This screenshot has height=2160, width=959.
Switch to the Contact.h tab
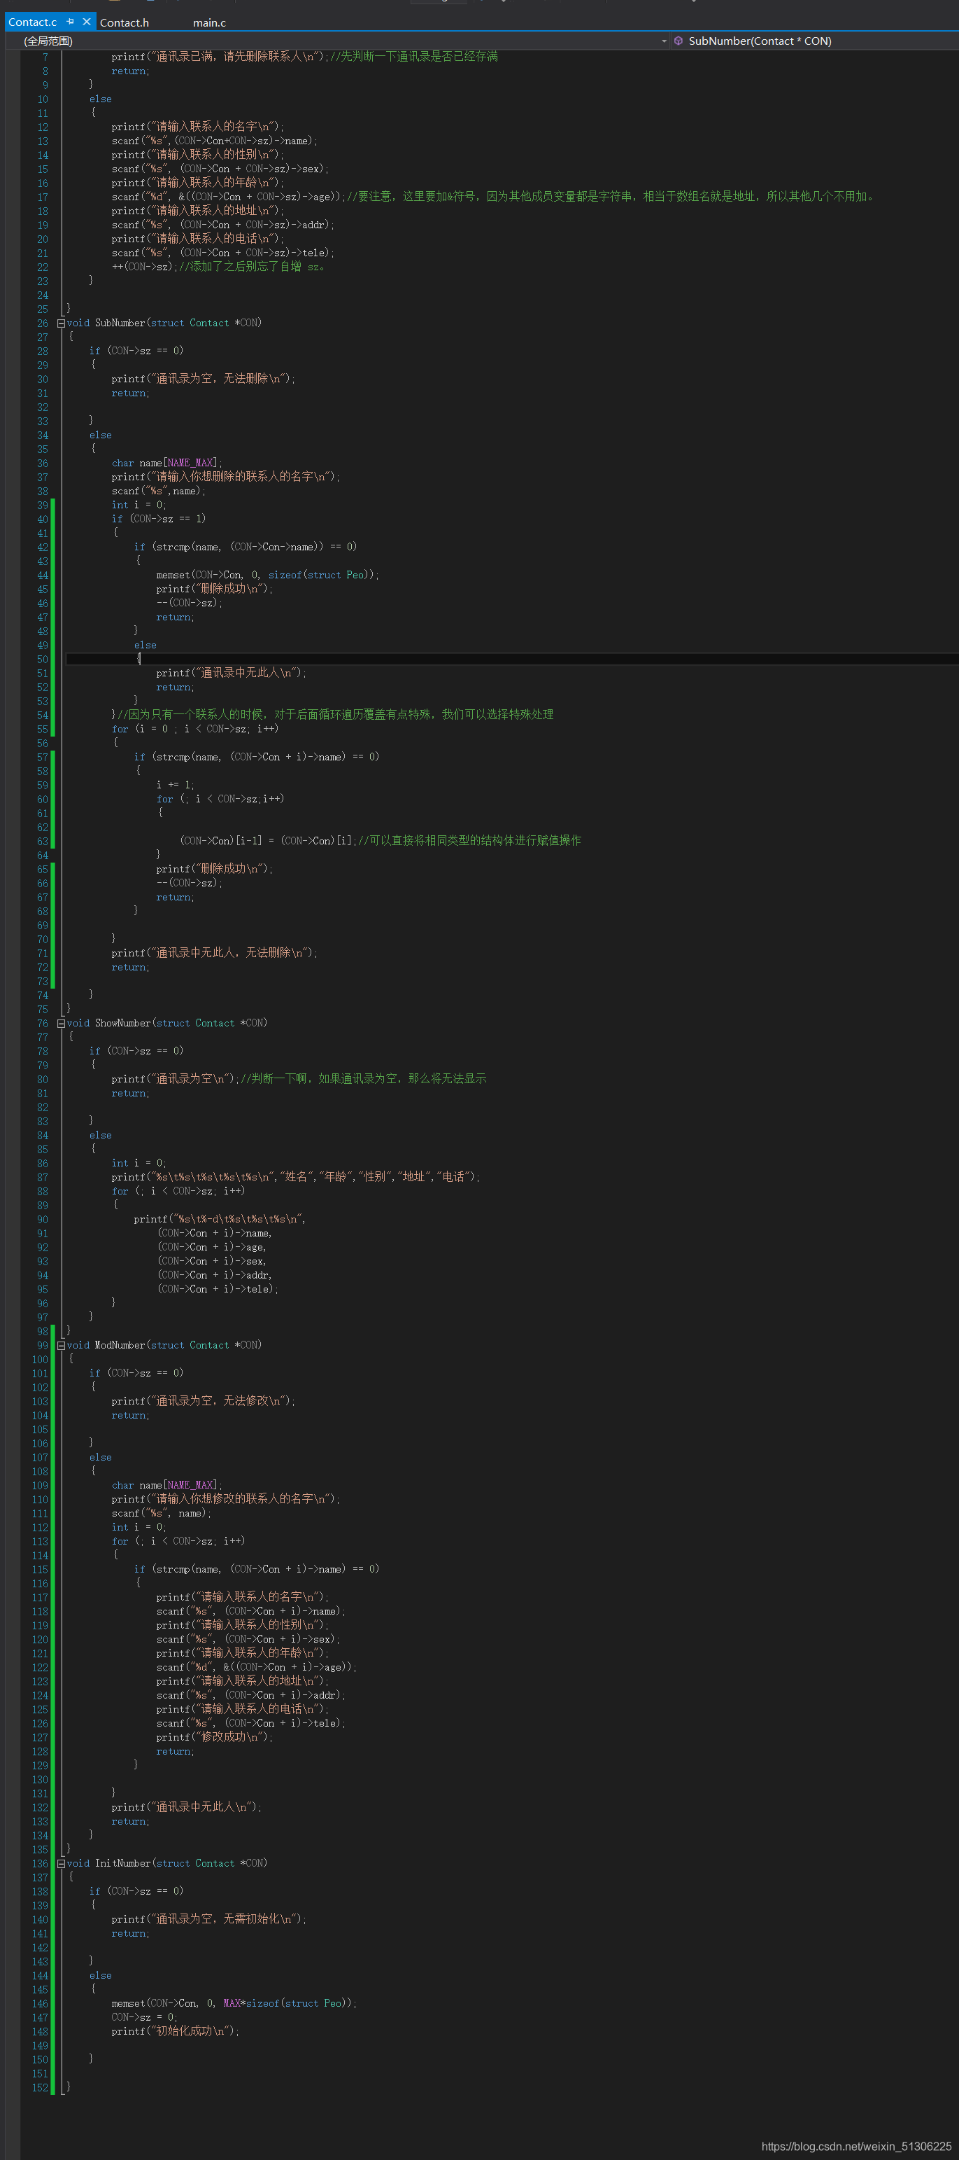(124, 22)
